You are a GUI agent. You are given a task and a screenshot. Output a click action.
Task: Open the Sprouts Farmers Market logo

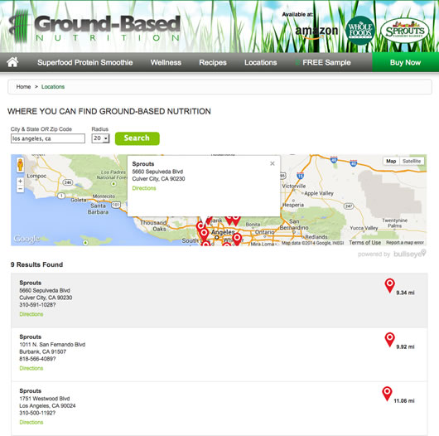tap(404, 31)
